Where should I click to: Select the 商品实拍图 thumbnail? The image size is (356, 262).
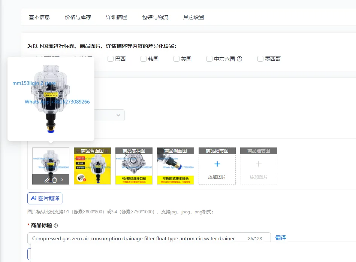pos(134,166)
